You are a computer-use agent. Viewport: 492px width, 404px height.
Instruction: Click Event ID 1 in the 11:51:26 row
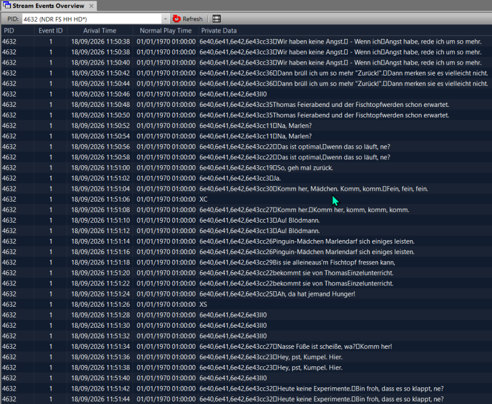(x=51, y=304)
